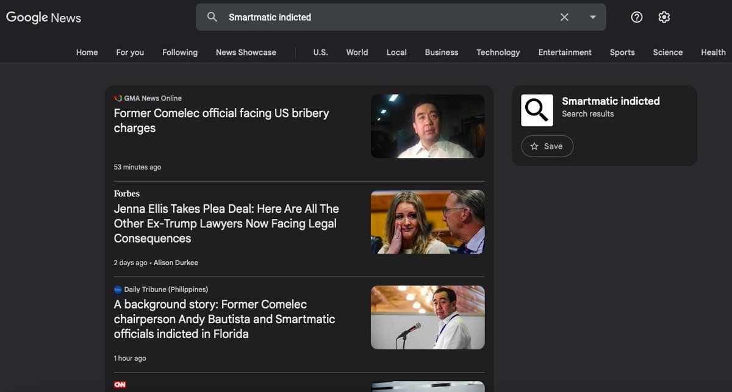
Task: Click the Forbes source logo
Action: pos(127,194)
